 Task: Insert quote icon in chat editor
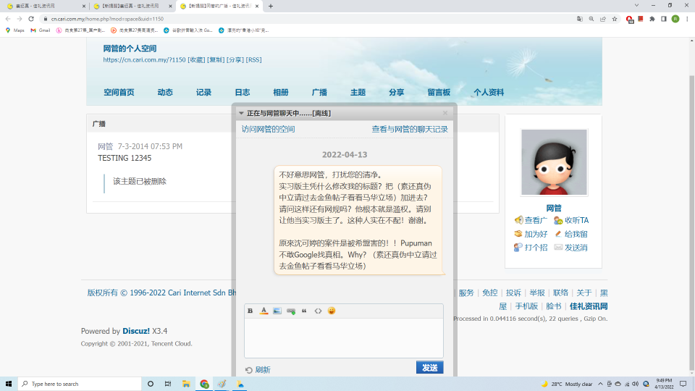[304, 311]
